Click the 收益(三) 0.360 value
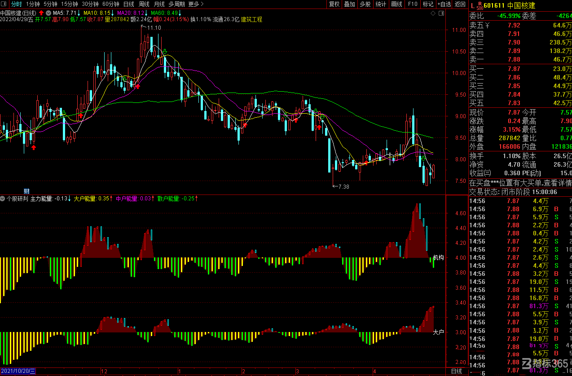The height and width of the screenshot is (376, 572). (512, 173)
